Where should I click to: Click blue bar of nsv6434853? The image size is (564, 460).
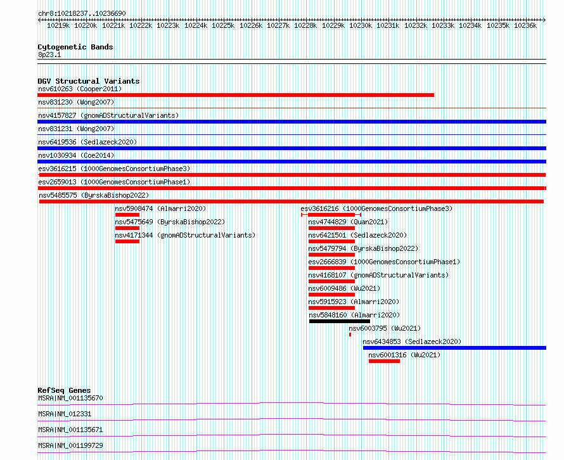point(454,348)
